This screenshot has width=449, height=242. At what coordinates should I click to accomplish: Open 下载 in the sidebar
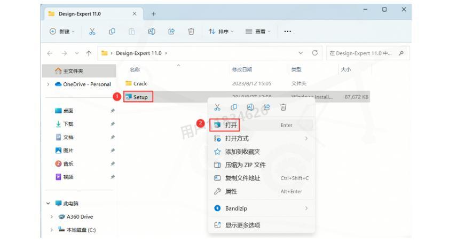pyautogui.click(x=64, y=124)
